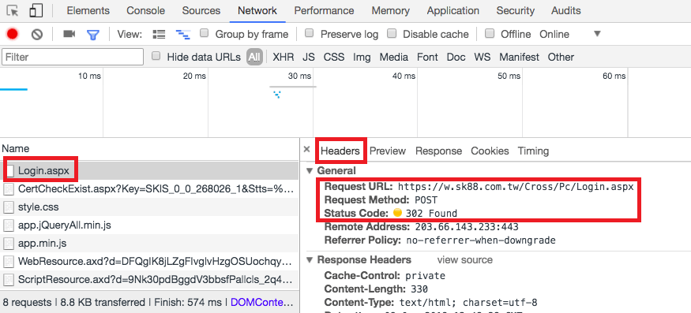This screenshot has width=691, height=313.
Task: Open the Timing detail tab
Action: click(x=533, y=151)
